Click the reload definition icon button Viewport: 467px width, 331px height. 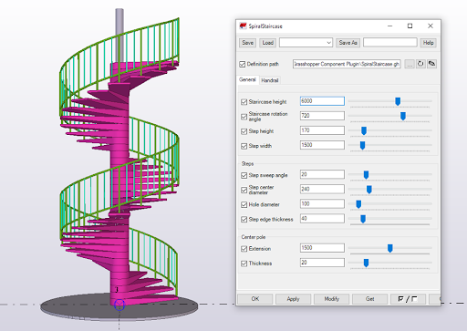pyautogui.click(x=420, y=64)
